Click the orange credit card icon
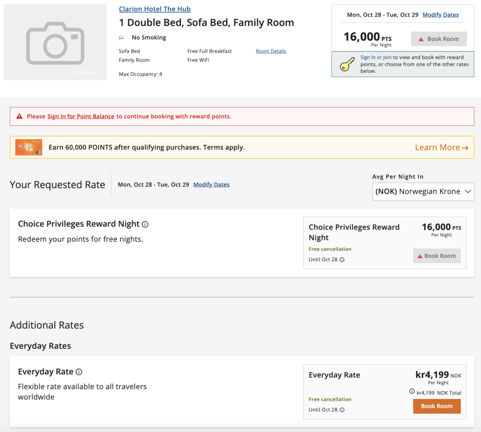The image size is (481, 432). (29, 147)
